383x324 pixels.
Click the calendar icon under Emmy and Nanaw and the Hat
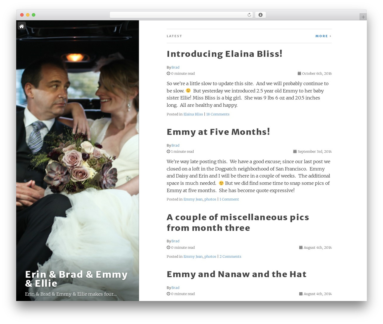[x=301, y=294]
